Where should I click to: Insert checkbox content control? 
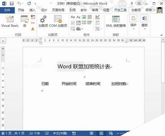[x=73, y=23]
